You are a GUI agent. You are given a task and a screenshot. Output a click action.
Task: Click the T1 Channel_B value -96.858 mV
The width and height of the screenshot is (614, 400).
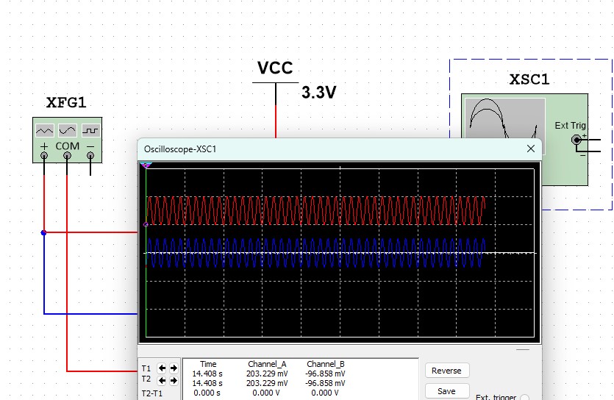point(325,374)
